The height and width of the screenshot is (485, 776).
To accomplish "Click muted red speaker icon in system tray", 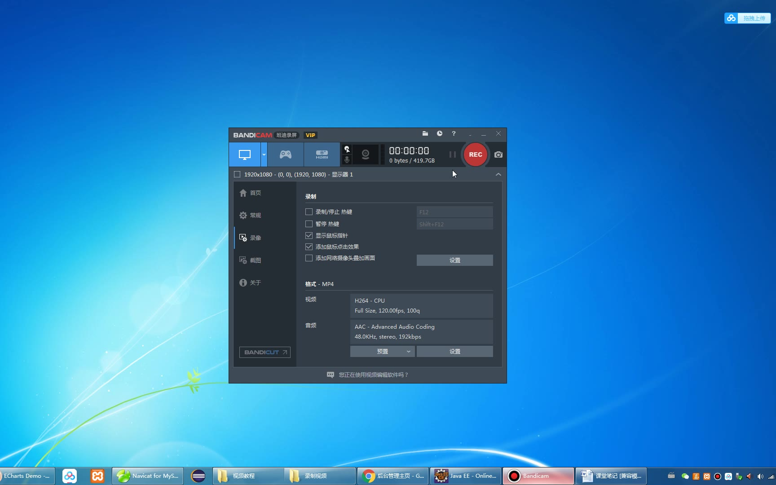I will [749, 476].
